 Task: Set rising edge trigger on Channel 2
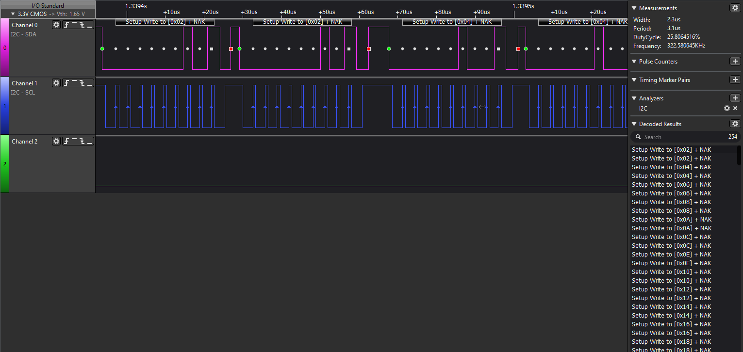(66, 141)
